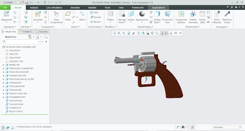Click the Cut & Surface group label
This screenshot has height=131, width=245.
(x=95, y=27)
